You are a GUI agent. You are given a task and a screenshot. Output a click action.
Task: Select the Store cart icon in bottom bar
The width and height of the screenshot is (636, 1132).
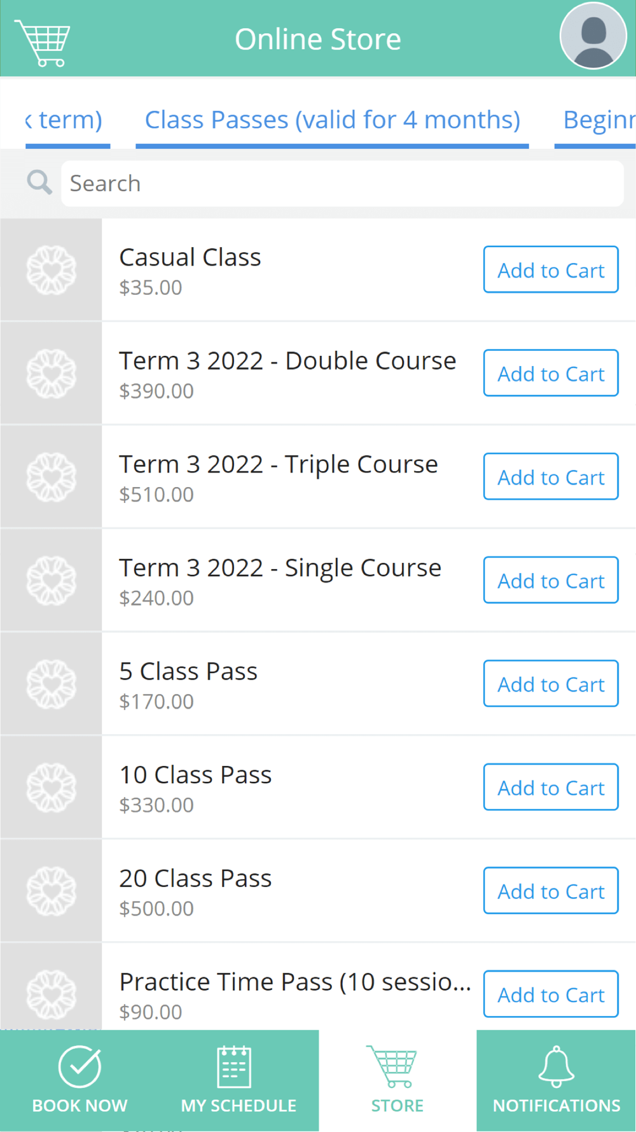coord(392,1066)
